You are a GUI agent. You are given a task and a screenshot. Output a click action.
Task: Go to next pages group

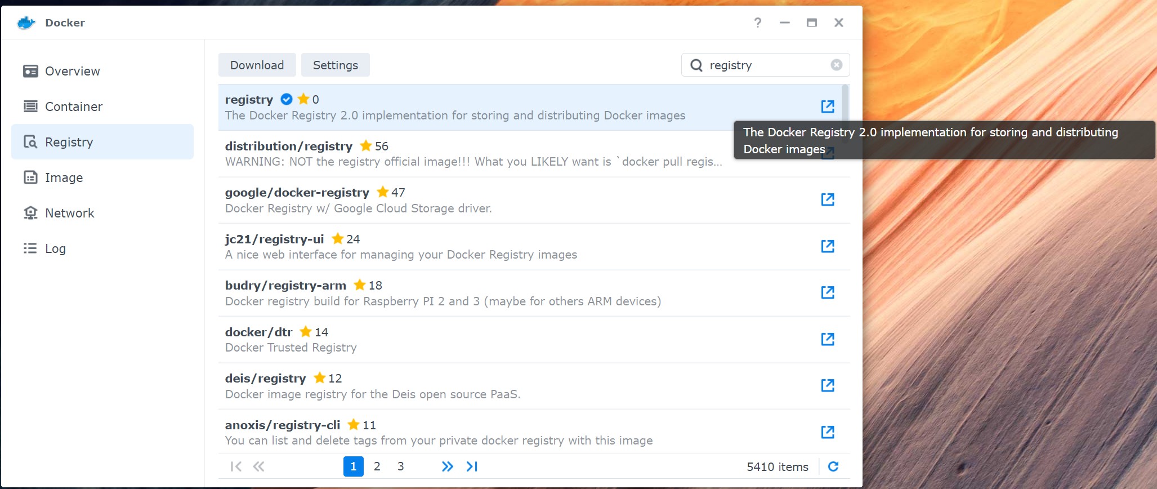[448, 466]
